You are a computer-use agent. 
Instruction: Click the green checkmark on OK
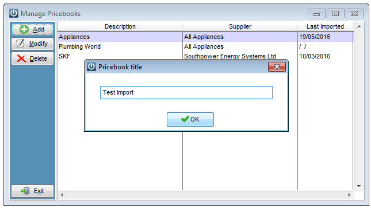(185, 119)
